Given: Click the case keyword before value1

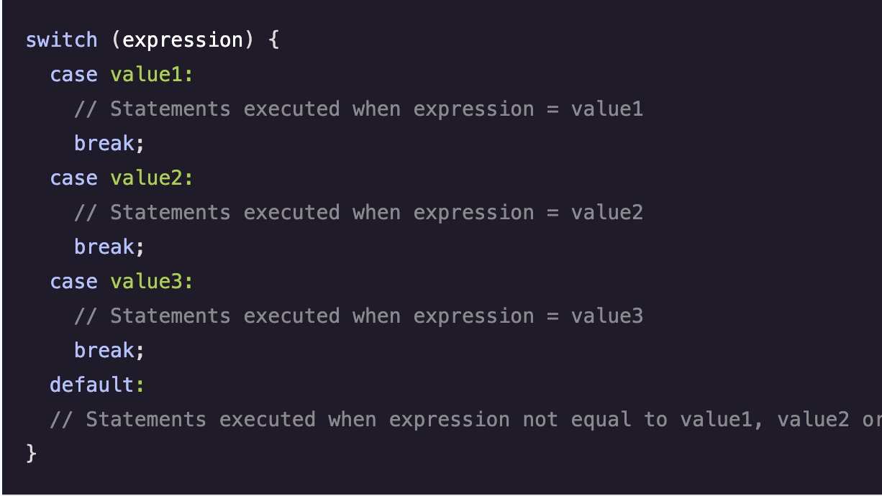Looking at the screenshot, I should [73, 74].
